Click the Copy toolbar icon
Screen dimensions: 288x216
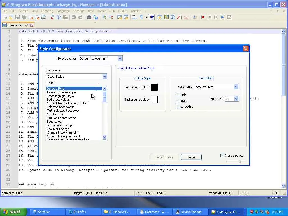point(59,17)
